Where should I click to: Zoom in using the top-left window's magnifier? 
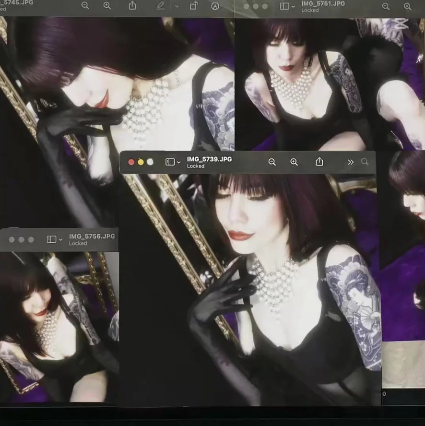coord(107,6)
